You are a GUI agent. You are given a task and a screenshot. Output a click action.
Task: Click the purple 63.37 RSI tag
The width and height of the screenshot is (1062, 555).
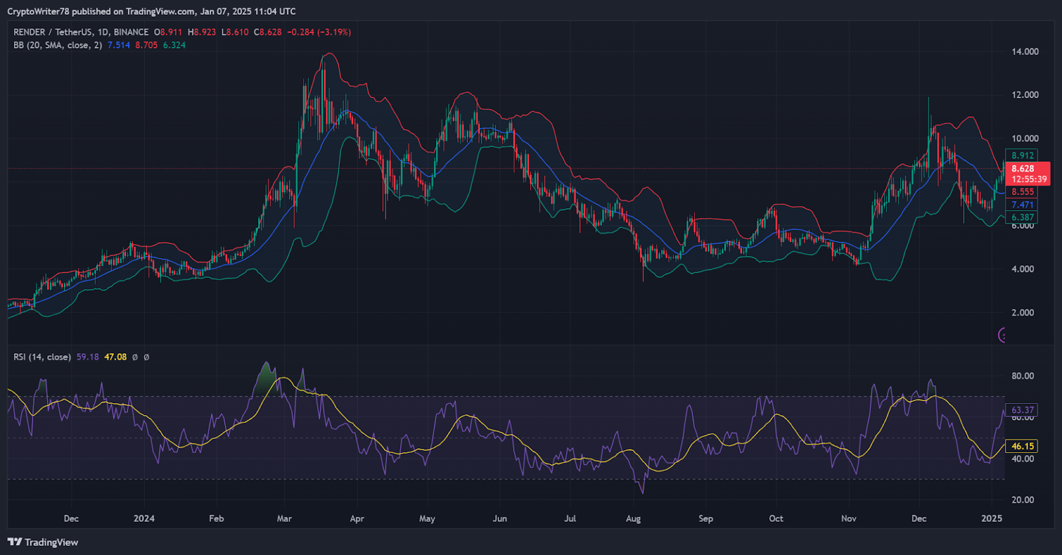tap(1022, 410)
